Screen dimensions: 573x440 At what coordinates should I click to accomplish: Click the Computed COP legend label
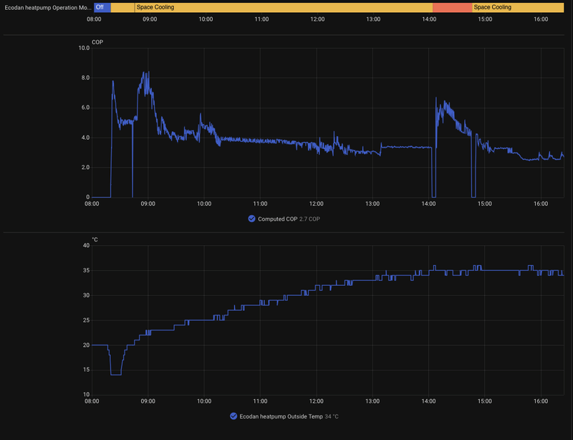click(x=277, y=219)
